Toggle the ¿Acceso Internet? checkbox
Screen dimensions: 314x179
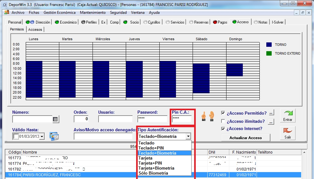(223, 128)
